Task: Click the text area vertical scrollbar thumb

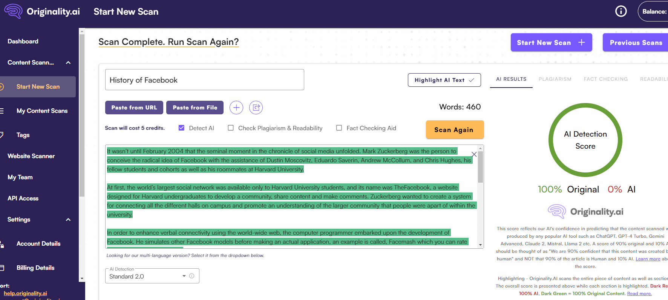Action: [480, 166]
